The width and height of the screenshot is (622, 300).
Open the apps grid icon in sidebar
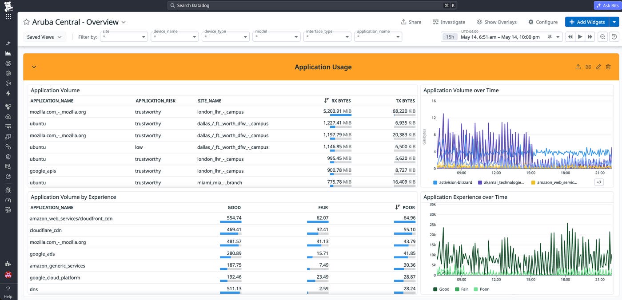coord(8,16)
